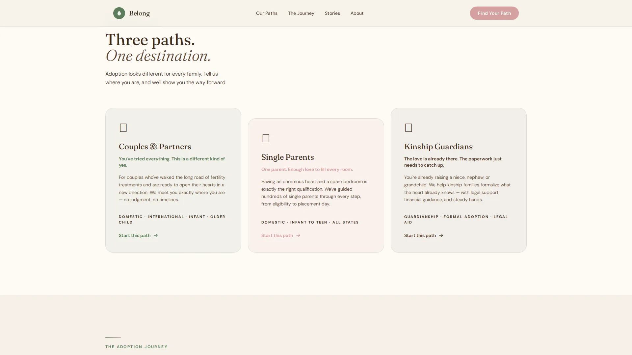Start this path for Couples & Partners
The image size is (632, 355).
pyautogui.click(x=138, y=235)
